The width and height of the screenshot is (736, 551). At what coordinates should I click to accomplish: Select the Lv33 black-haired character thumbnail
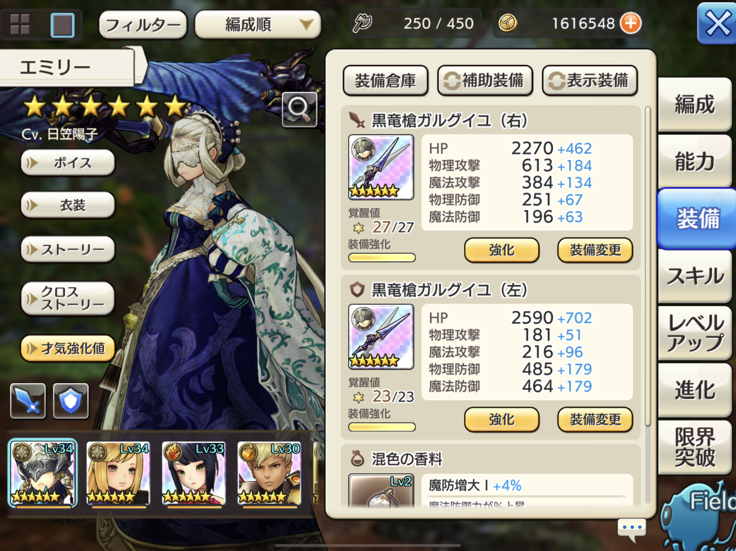click(194, 474)
